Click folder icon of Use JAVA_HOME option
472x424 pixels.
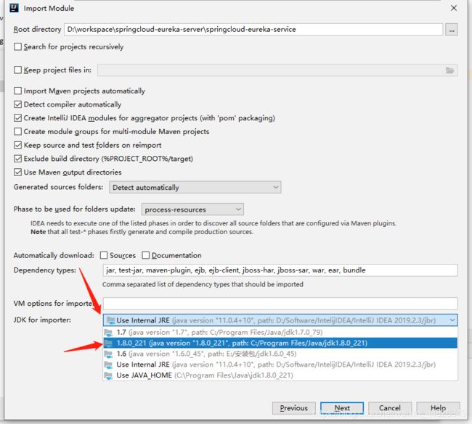coord(110,375)
